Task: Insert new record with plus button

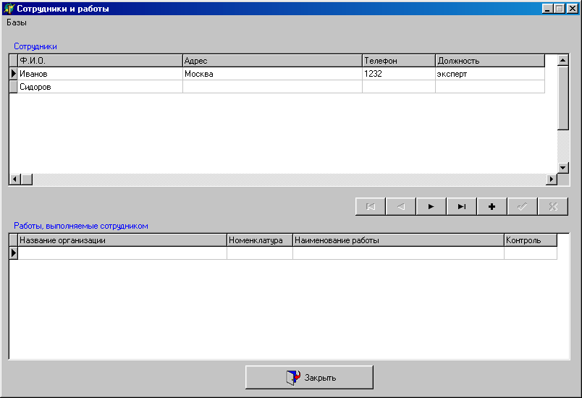Action: pyautogui.click(x=492, y=207)
